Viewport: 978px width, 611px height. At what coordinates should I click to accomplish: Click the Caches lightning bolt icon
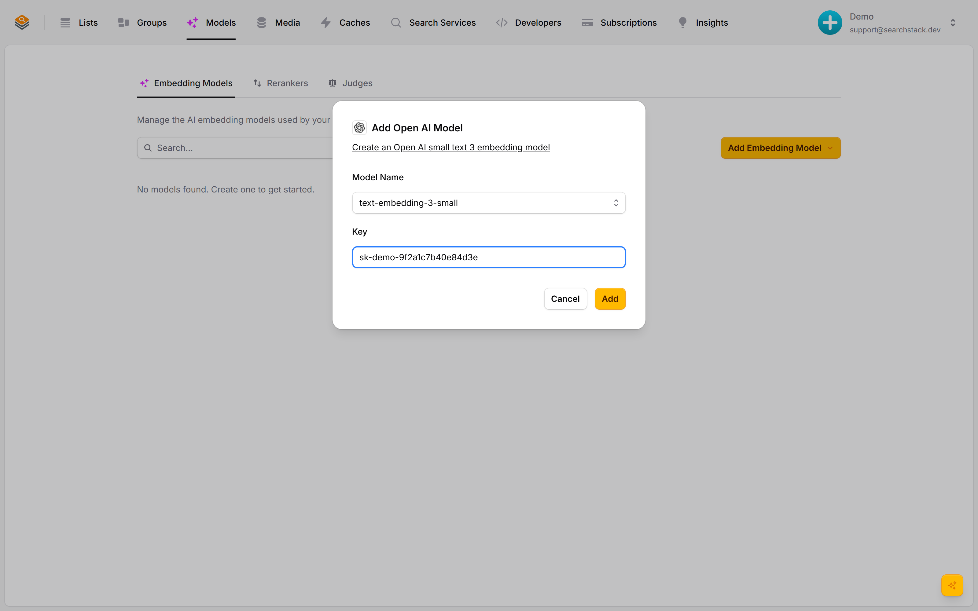[326, 23]
